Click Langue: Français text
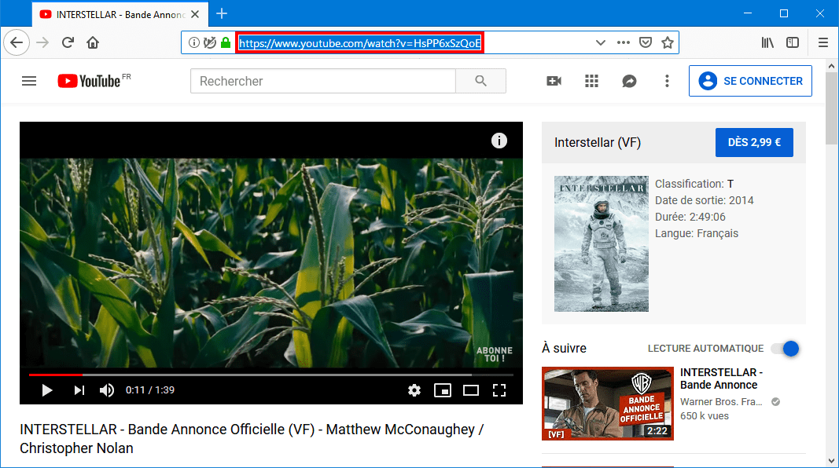 (x=697, y=233)
